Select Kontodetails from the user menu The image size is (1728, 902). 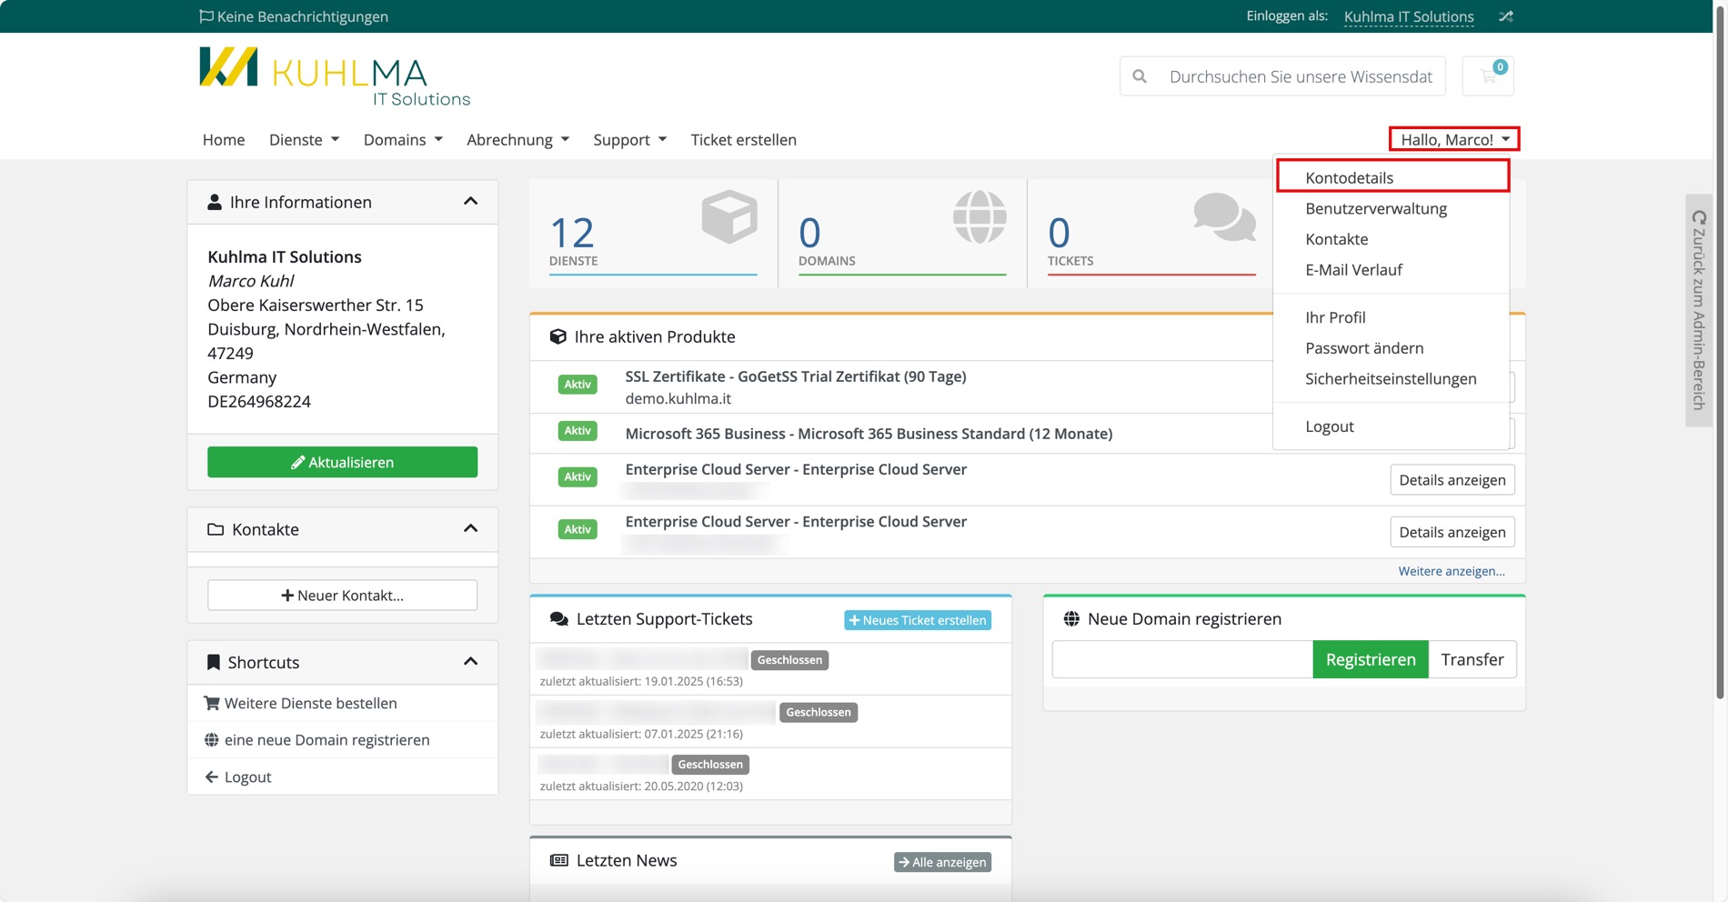[x=1349, y=178]
